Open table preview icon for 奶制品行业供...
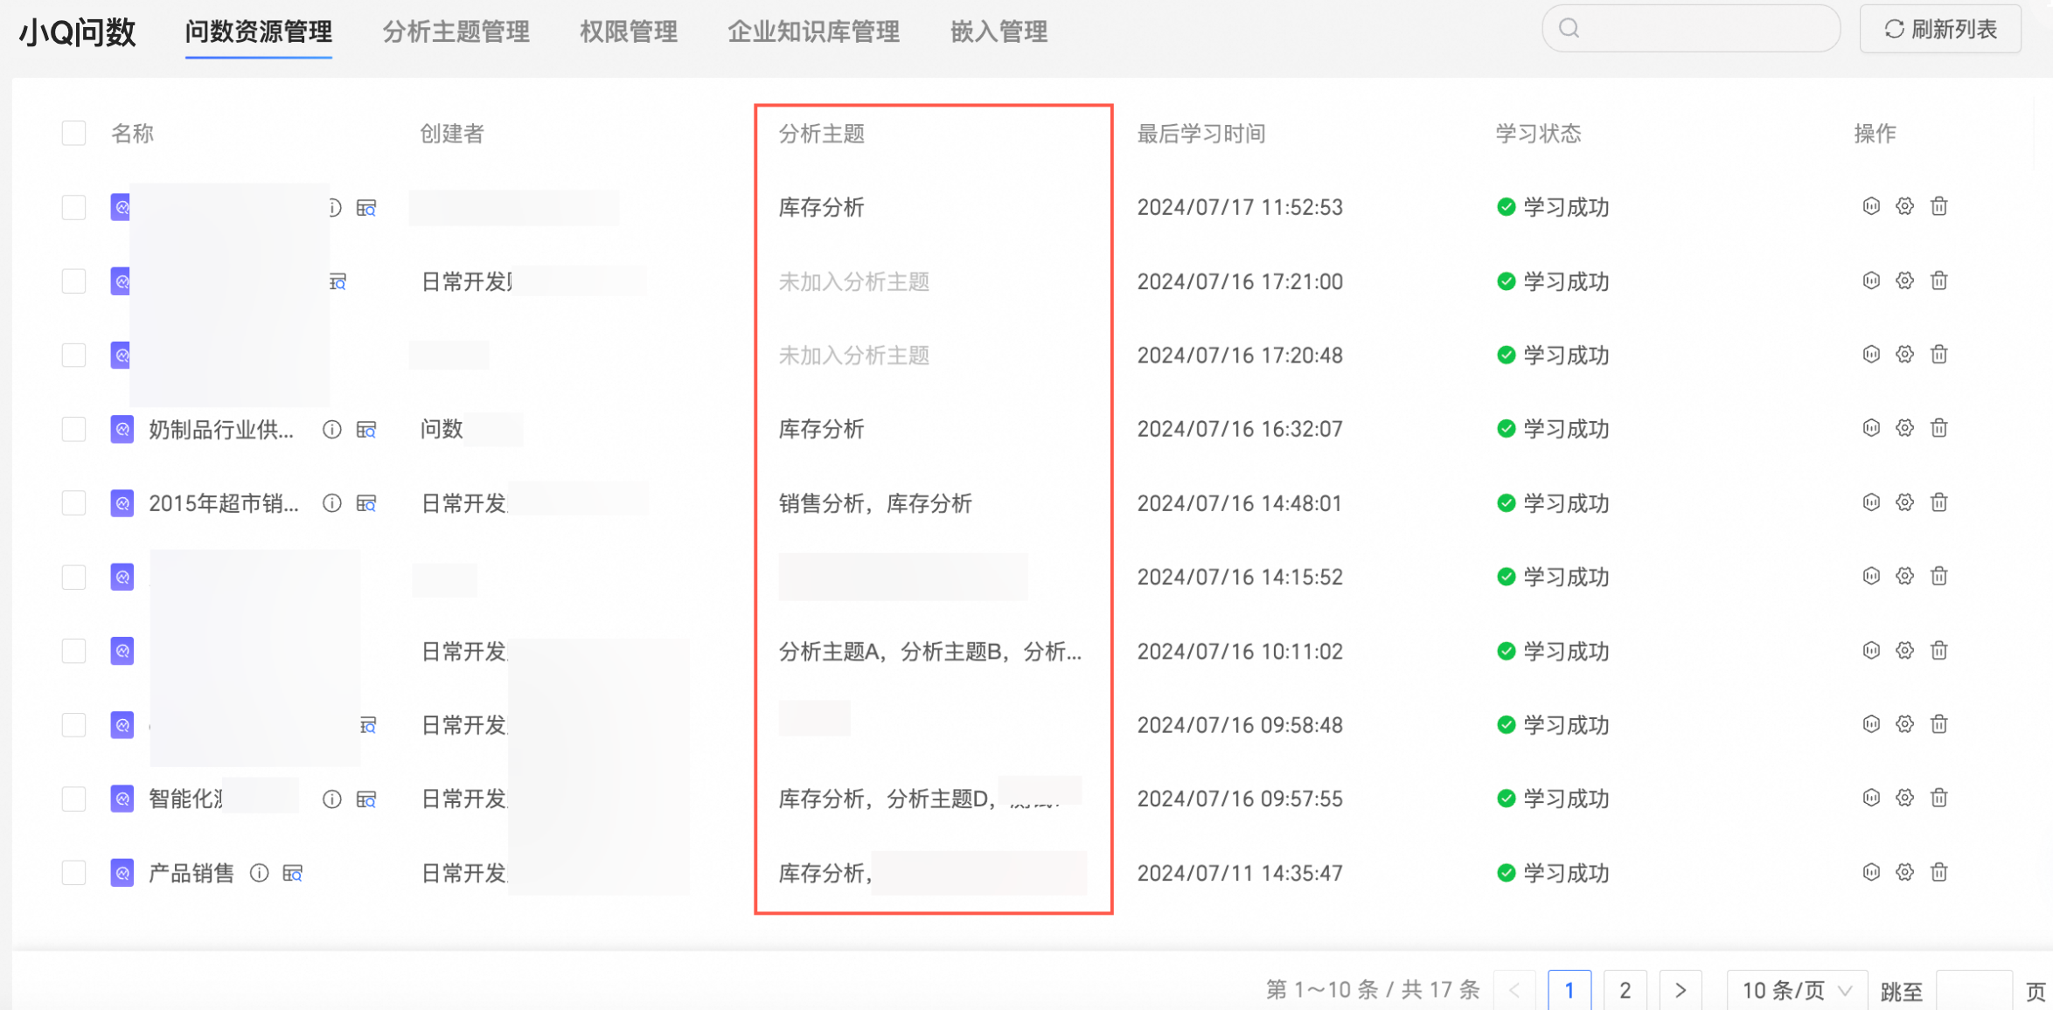 pos(366,429)
